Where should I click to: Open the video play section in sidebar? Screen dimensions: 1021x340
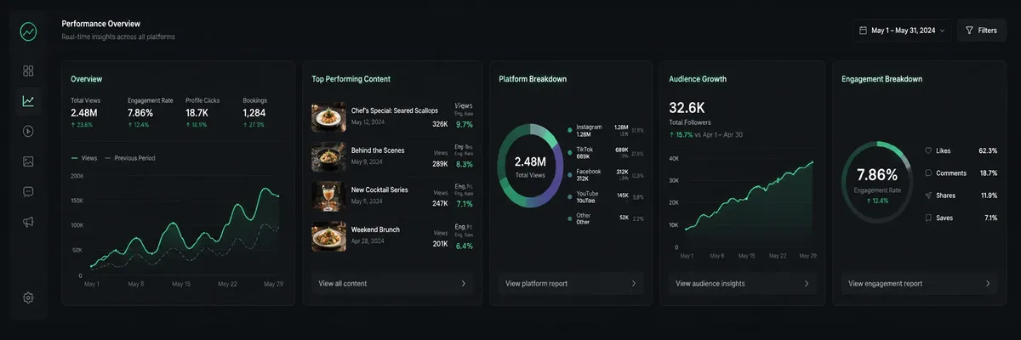click(x=28, y=131)
